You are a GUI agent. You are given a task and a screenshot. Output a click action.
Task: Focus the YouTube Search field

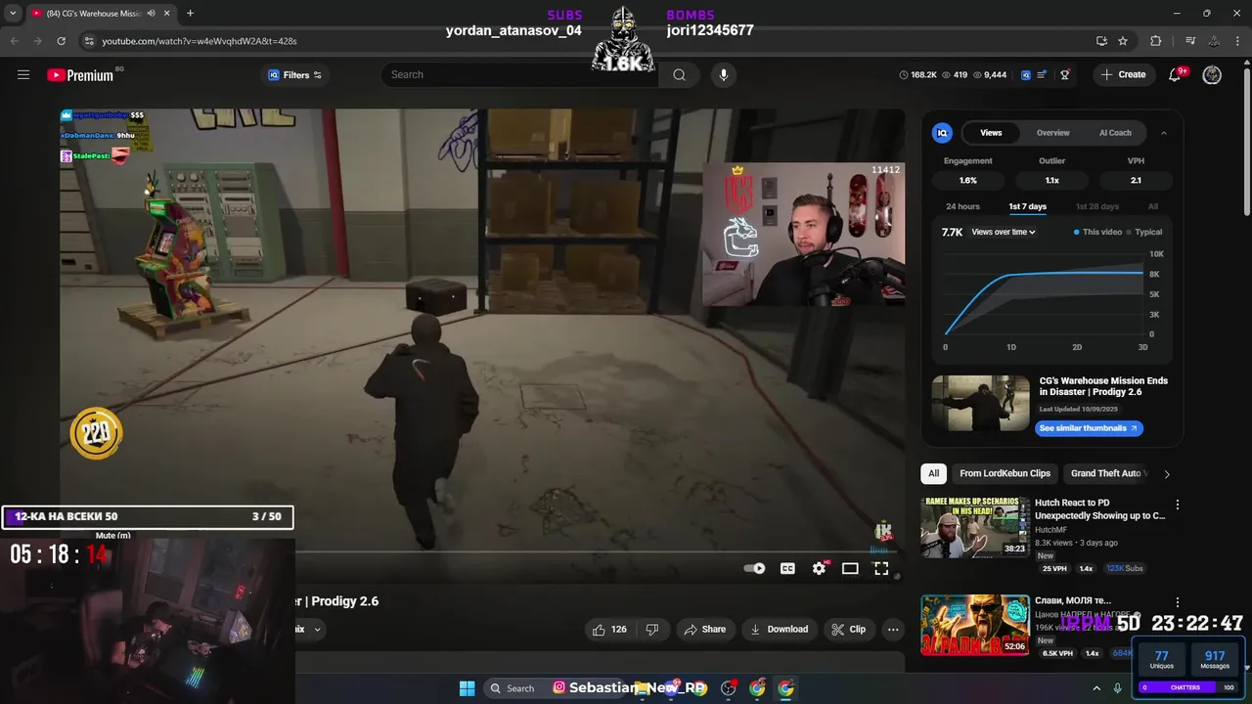518,74
